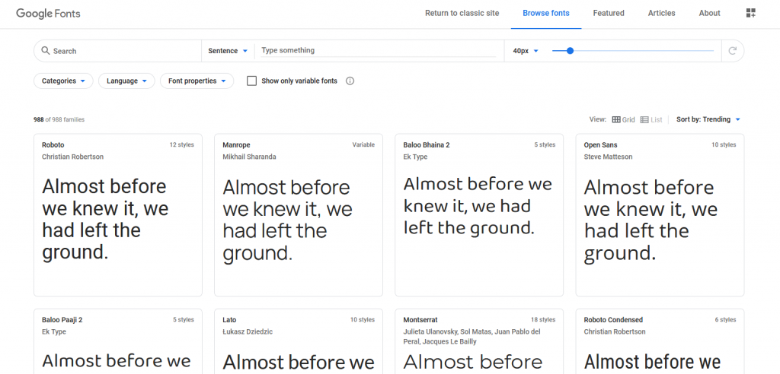
Task: Switch to List view
Action: click(x=651, y=119)
